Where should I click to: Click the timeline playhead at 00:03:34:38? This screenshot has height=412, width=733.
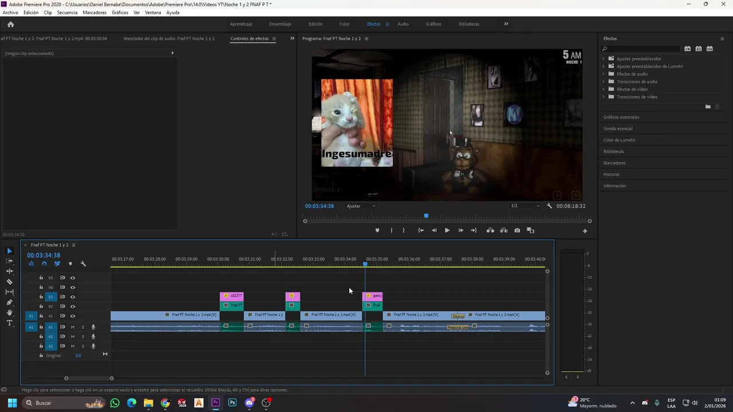tap(365, 264)
